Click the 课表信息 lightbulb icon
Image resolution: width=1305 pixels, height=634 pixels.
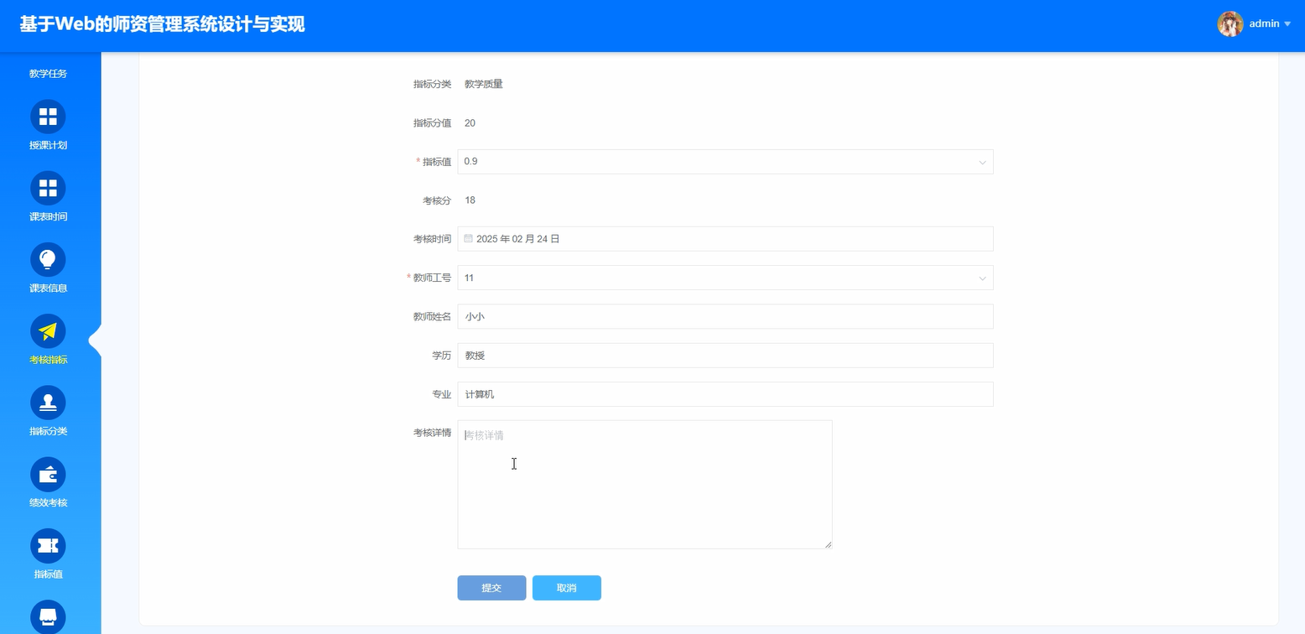point(48,260)
